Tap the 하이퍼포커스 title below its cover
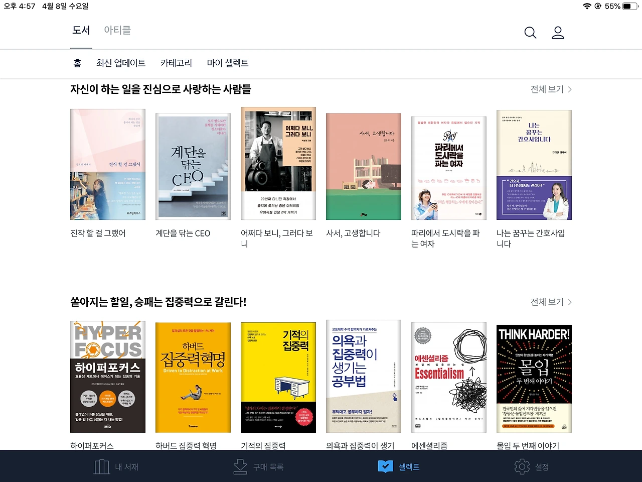 point(92,446)
